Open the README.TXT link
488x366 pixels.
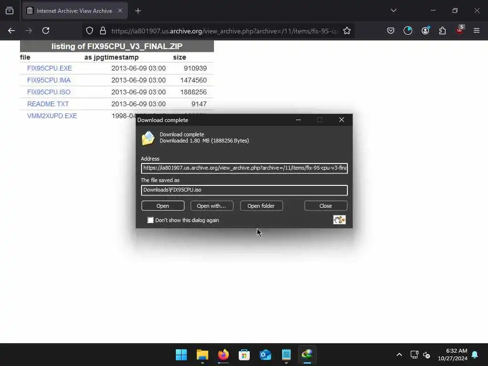[48, 104]
